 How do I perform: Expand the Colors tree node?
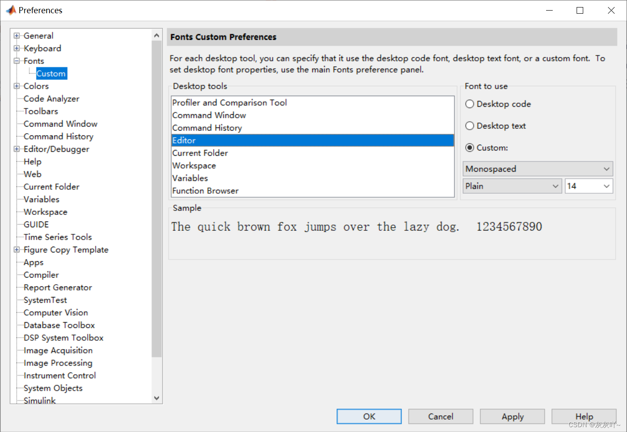click(x=17, y=86)
